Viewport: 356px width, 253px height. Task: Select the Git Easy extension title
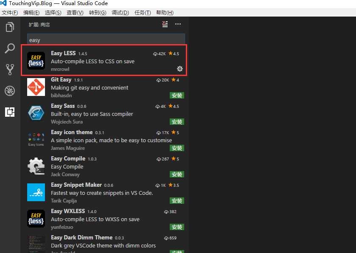pyautogui.click(x=61, y=79)
